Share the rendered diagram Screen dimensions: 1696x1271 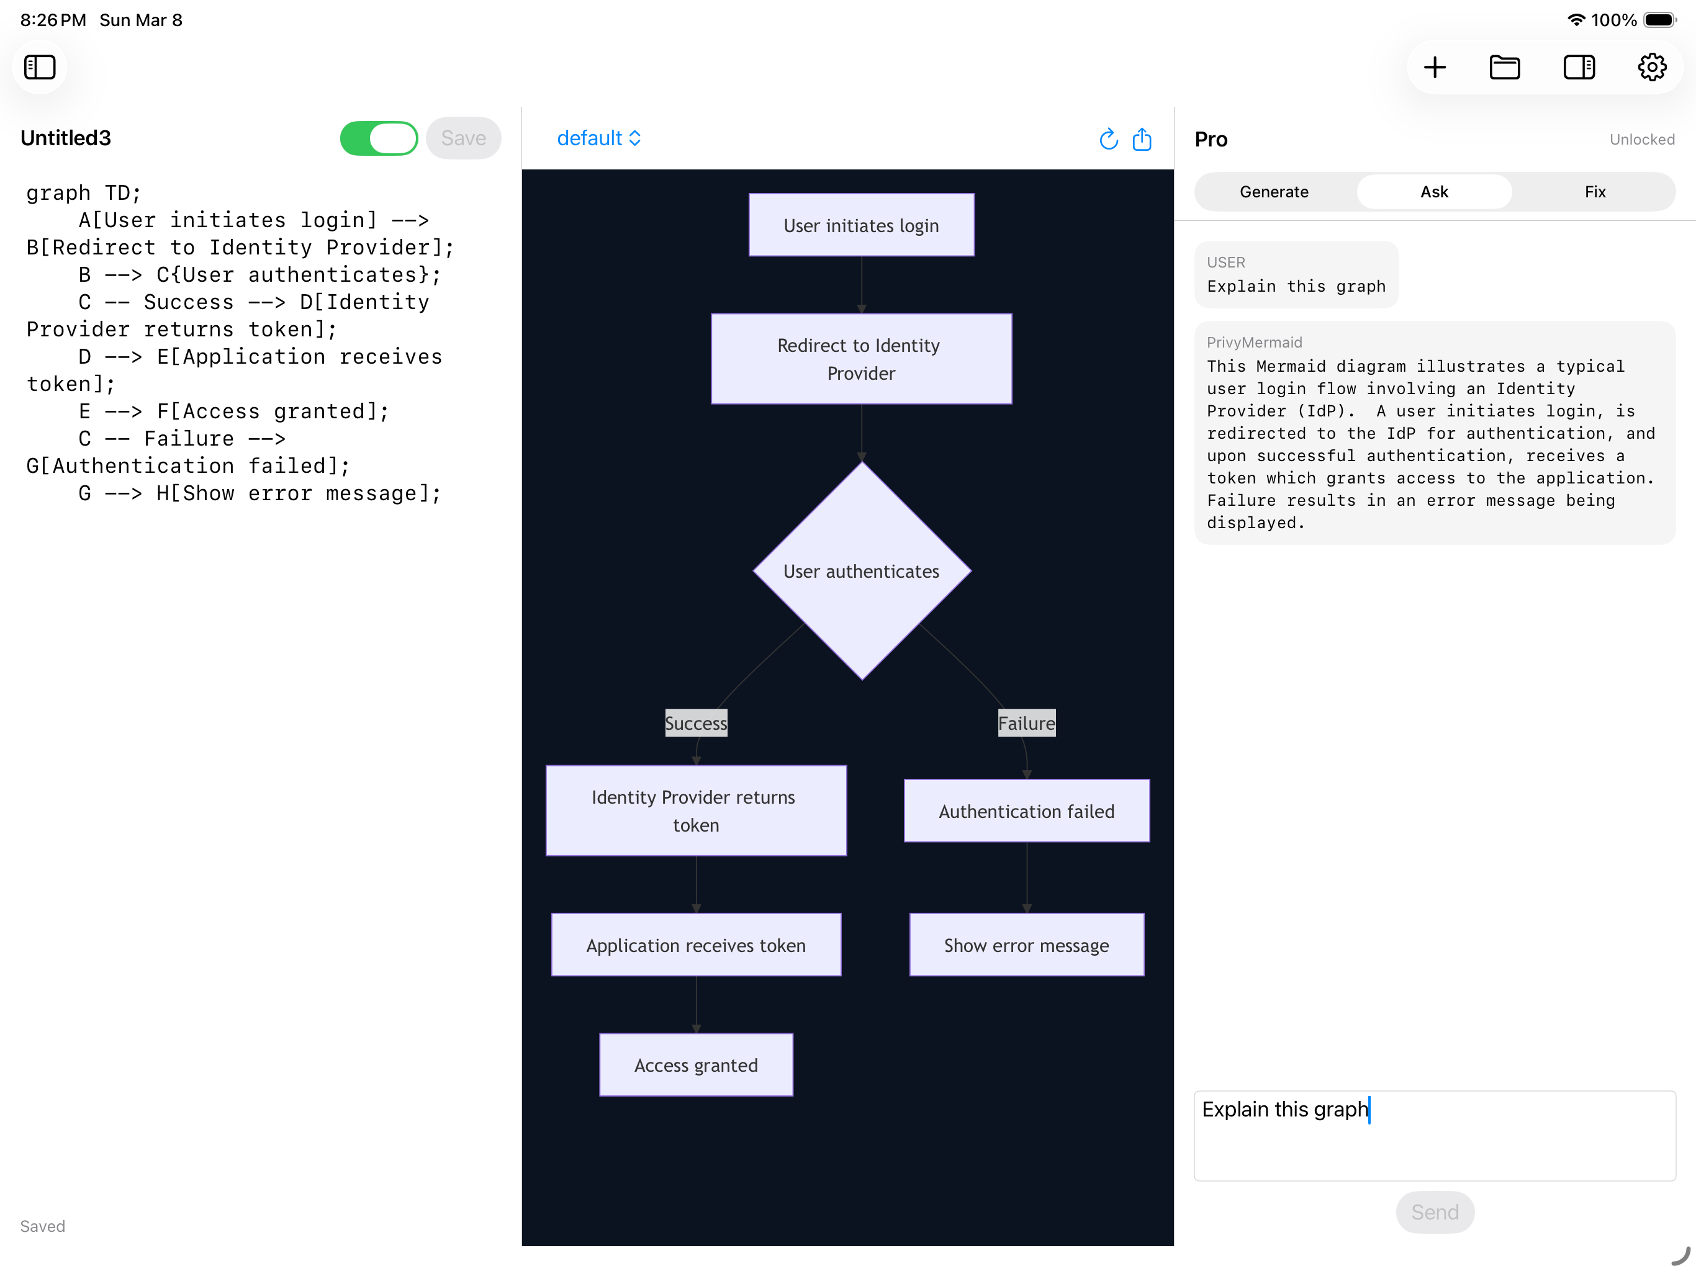click(x=1142, y=139)
